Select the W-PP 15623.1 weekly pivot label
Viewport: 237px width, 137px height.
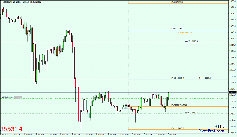[191, 41]
